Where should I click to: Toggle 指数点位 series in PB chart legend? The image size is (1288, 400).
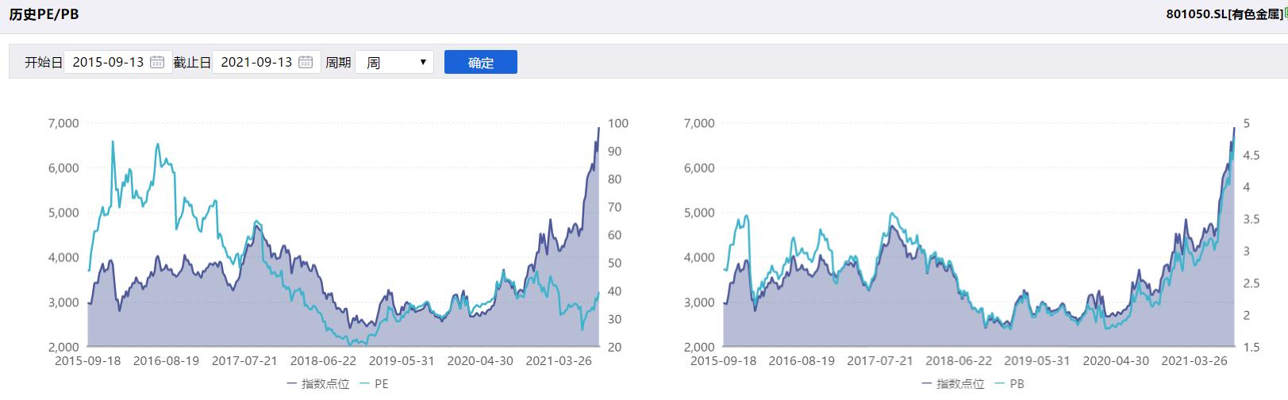(x=952, y=384)
